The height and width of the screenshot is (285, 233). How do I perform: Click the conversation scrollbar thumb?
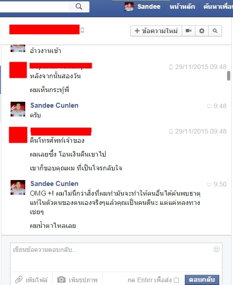pyautogui.click(x=229, y=76)
